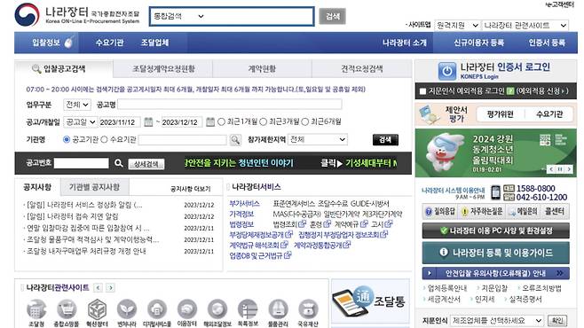This screenshot has width=584, height=328.
Task: Open the 해외조달정보 globe icon
Action: pos(217,313)
